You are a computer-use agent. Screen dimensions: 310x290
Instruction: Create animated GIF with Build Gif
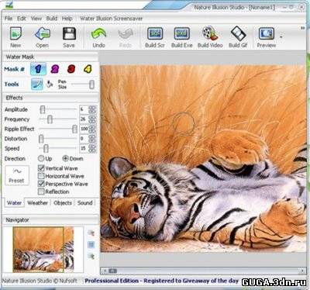238,37
